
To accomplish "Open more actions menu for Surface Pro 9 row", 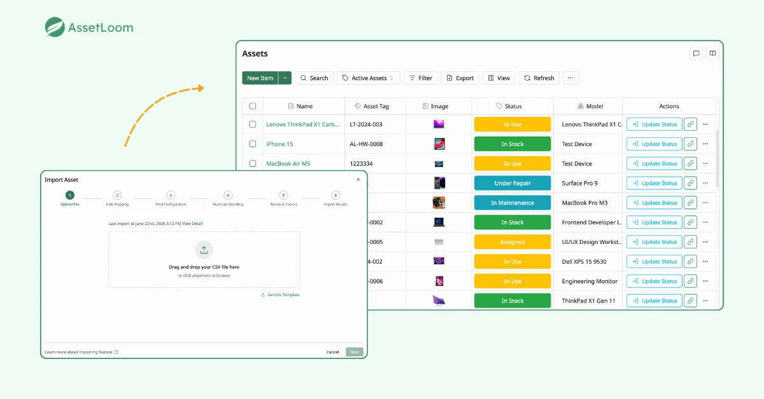I will [705, 183].
